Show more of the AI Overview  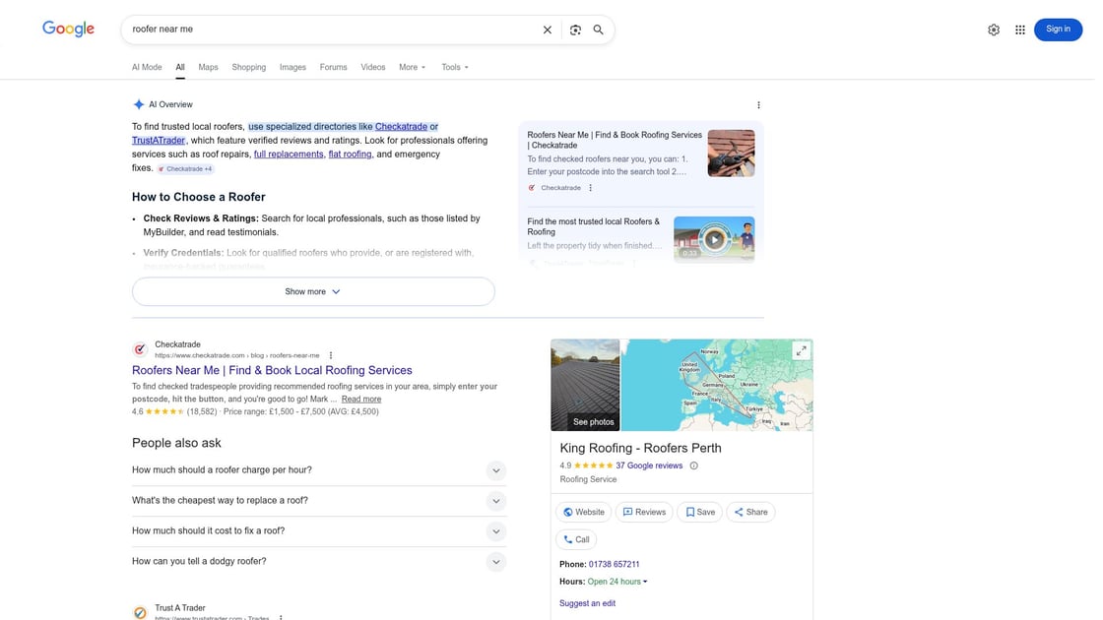click(x=313, y=291)
